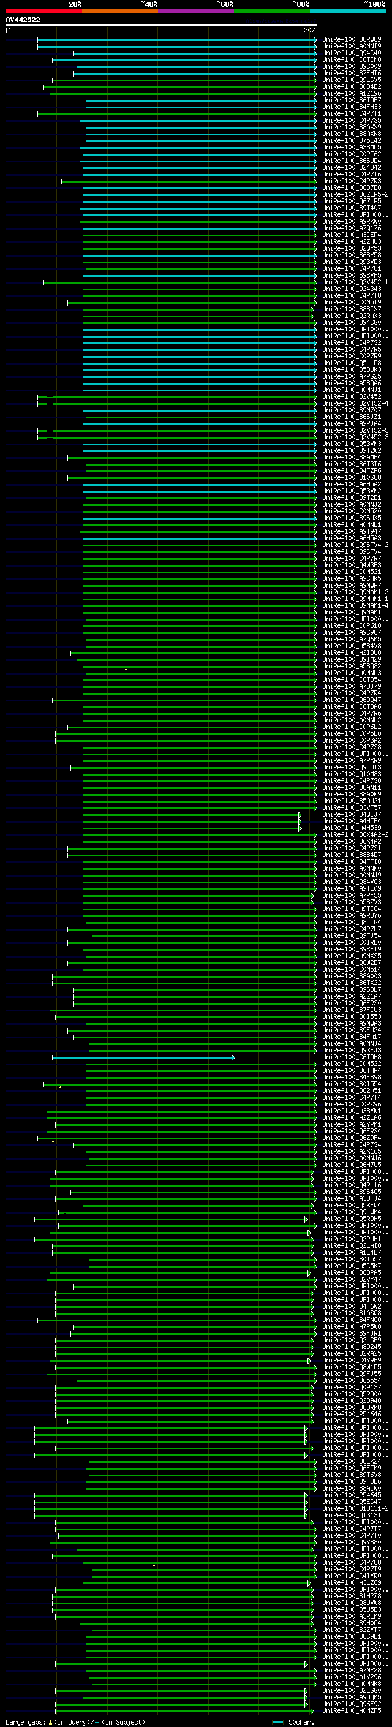Select the UniRef100_A4H539 entry

coord(352,828)
